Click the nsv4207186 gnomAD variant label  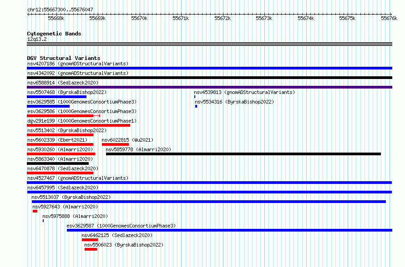[x=78, y=64]
